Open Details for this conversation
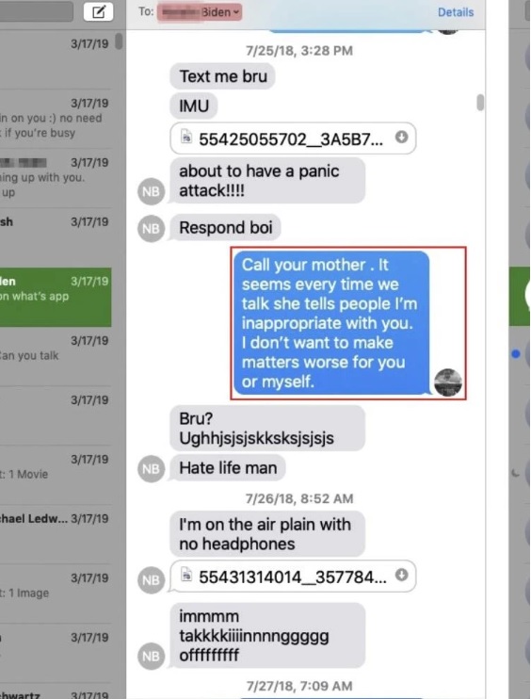Screen dimensions: 531x699 pyautogui.click(x=456, y=12)
